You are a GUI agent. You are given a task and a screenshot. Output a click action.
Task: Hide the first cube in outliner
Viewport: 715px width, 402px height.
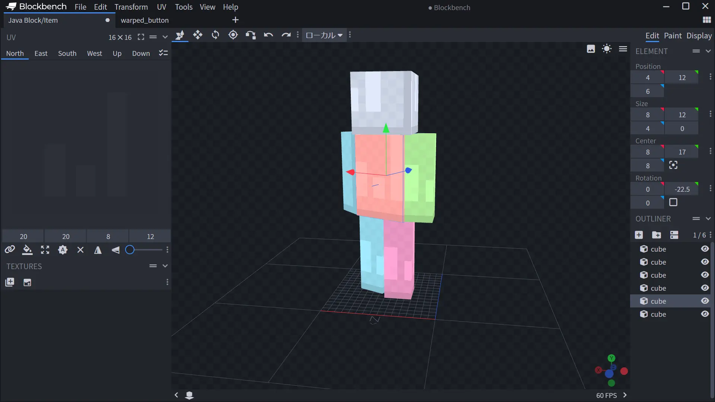(x=705, y=249)
